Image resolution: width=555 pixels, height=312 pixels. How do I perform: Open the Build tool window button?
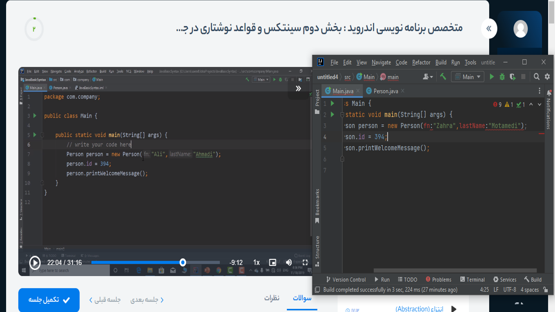click(533, 279)
